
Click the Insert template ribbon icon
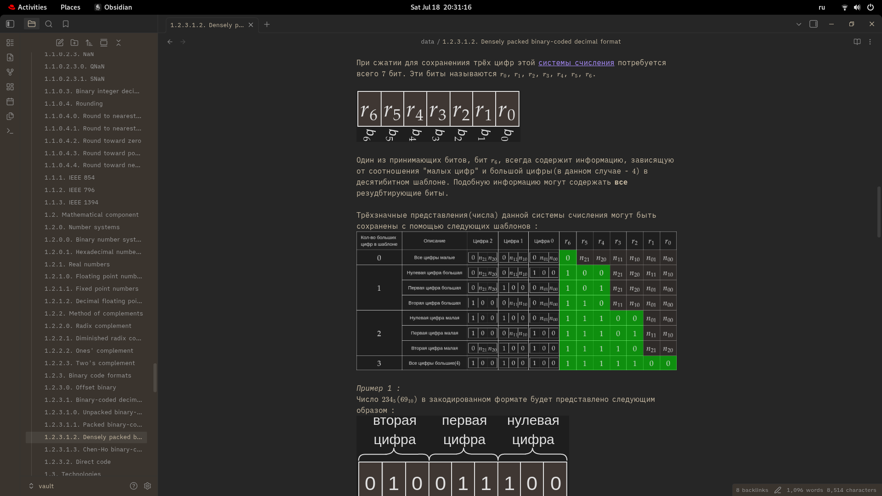click(10, 116)
